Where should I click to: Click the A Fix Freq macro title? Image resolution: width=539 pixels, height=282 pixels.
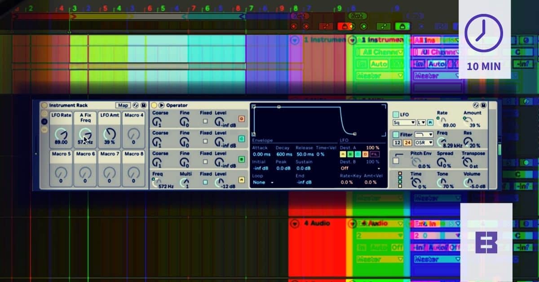pyautogui.click(x=85, y=118)
